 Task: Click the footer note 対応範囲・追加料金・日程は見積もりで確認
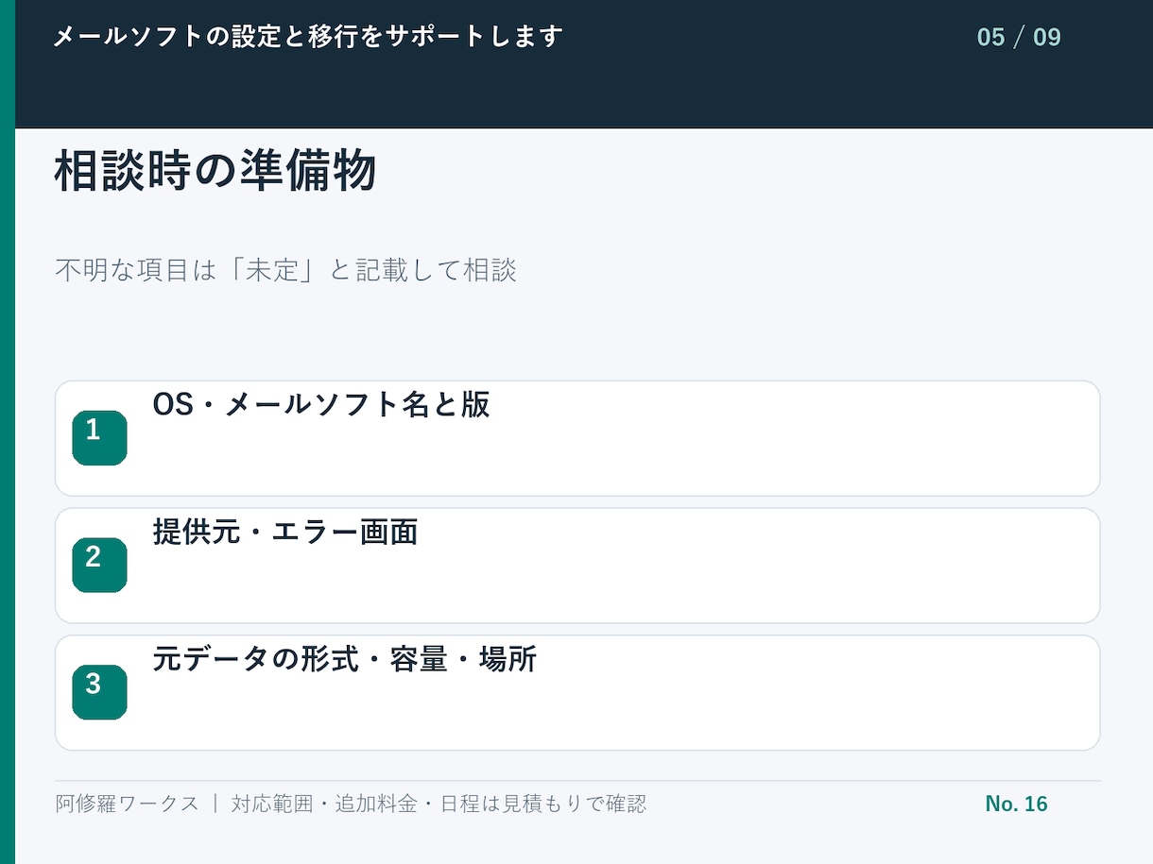click(x=439, y=804)
